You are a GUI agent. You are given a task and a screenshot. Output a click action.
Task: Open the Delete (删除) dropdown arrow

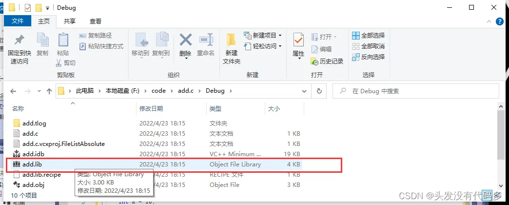click(186, 59)
